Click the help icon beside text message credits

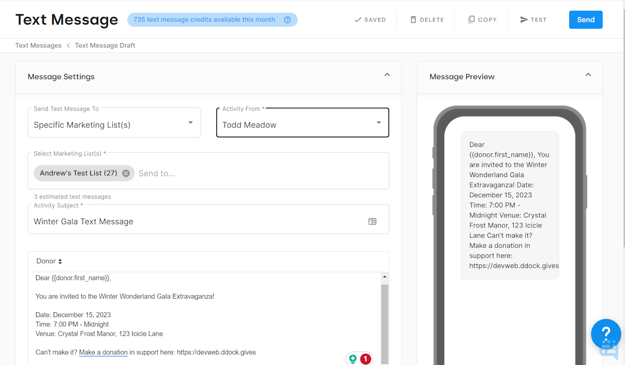point(288,20)
